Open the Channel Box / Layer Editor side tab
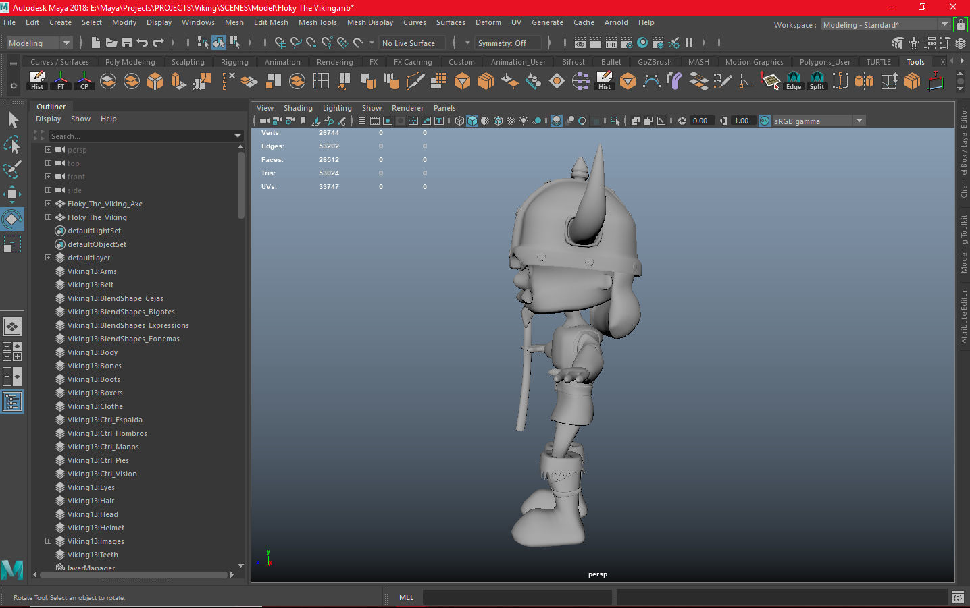This screenshot has width=970, height=608. coord(964,153)
